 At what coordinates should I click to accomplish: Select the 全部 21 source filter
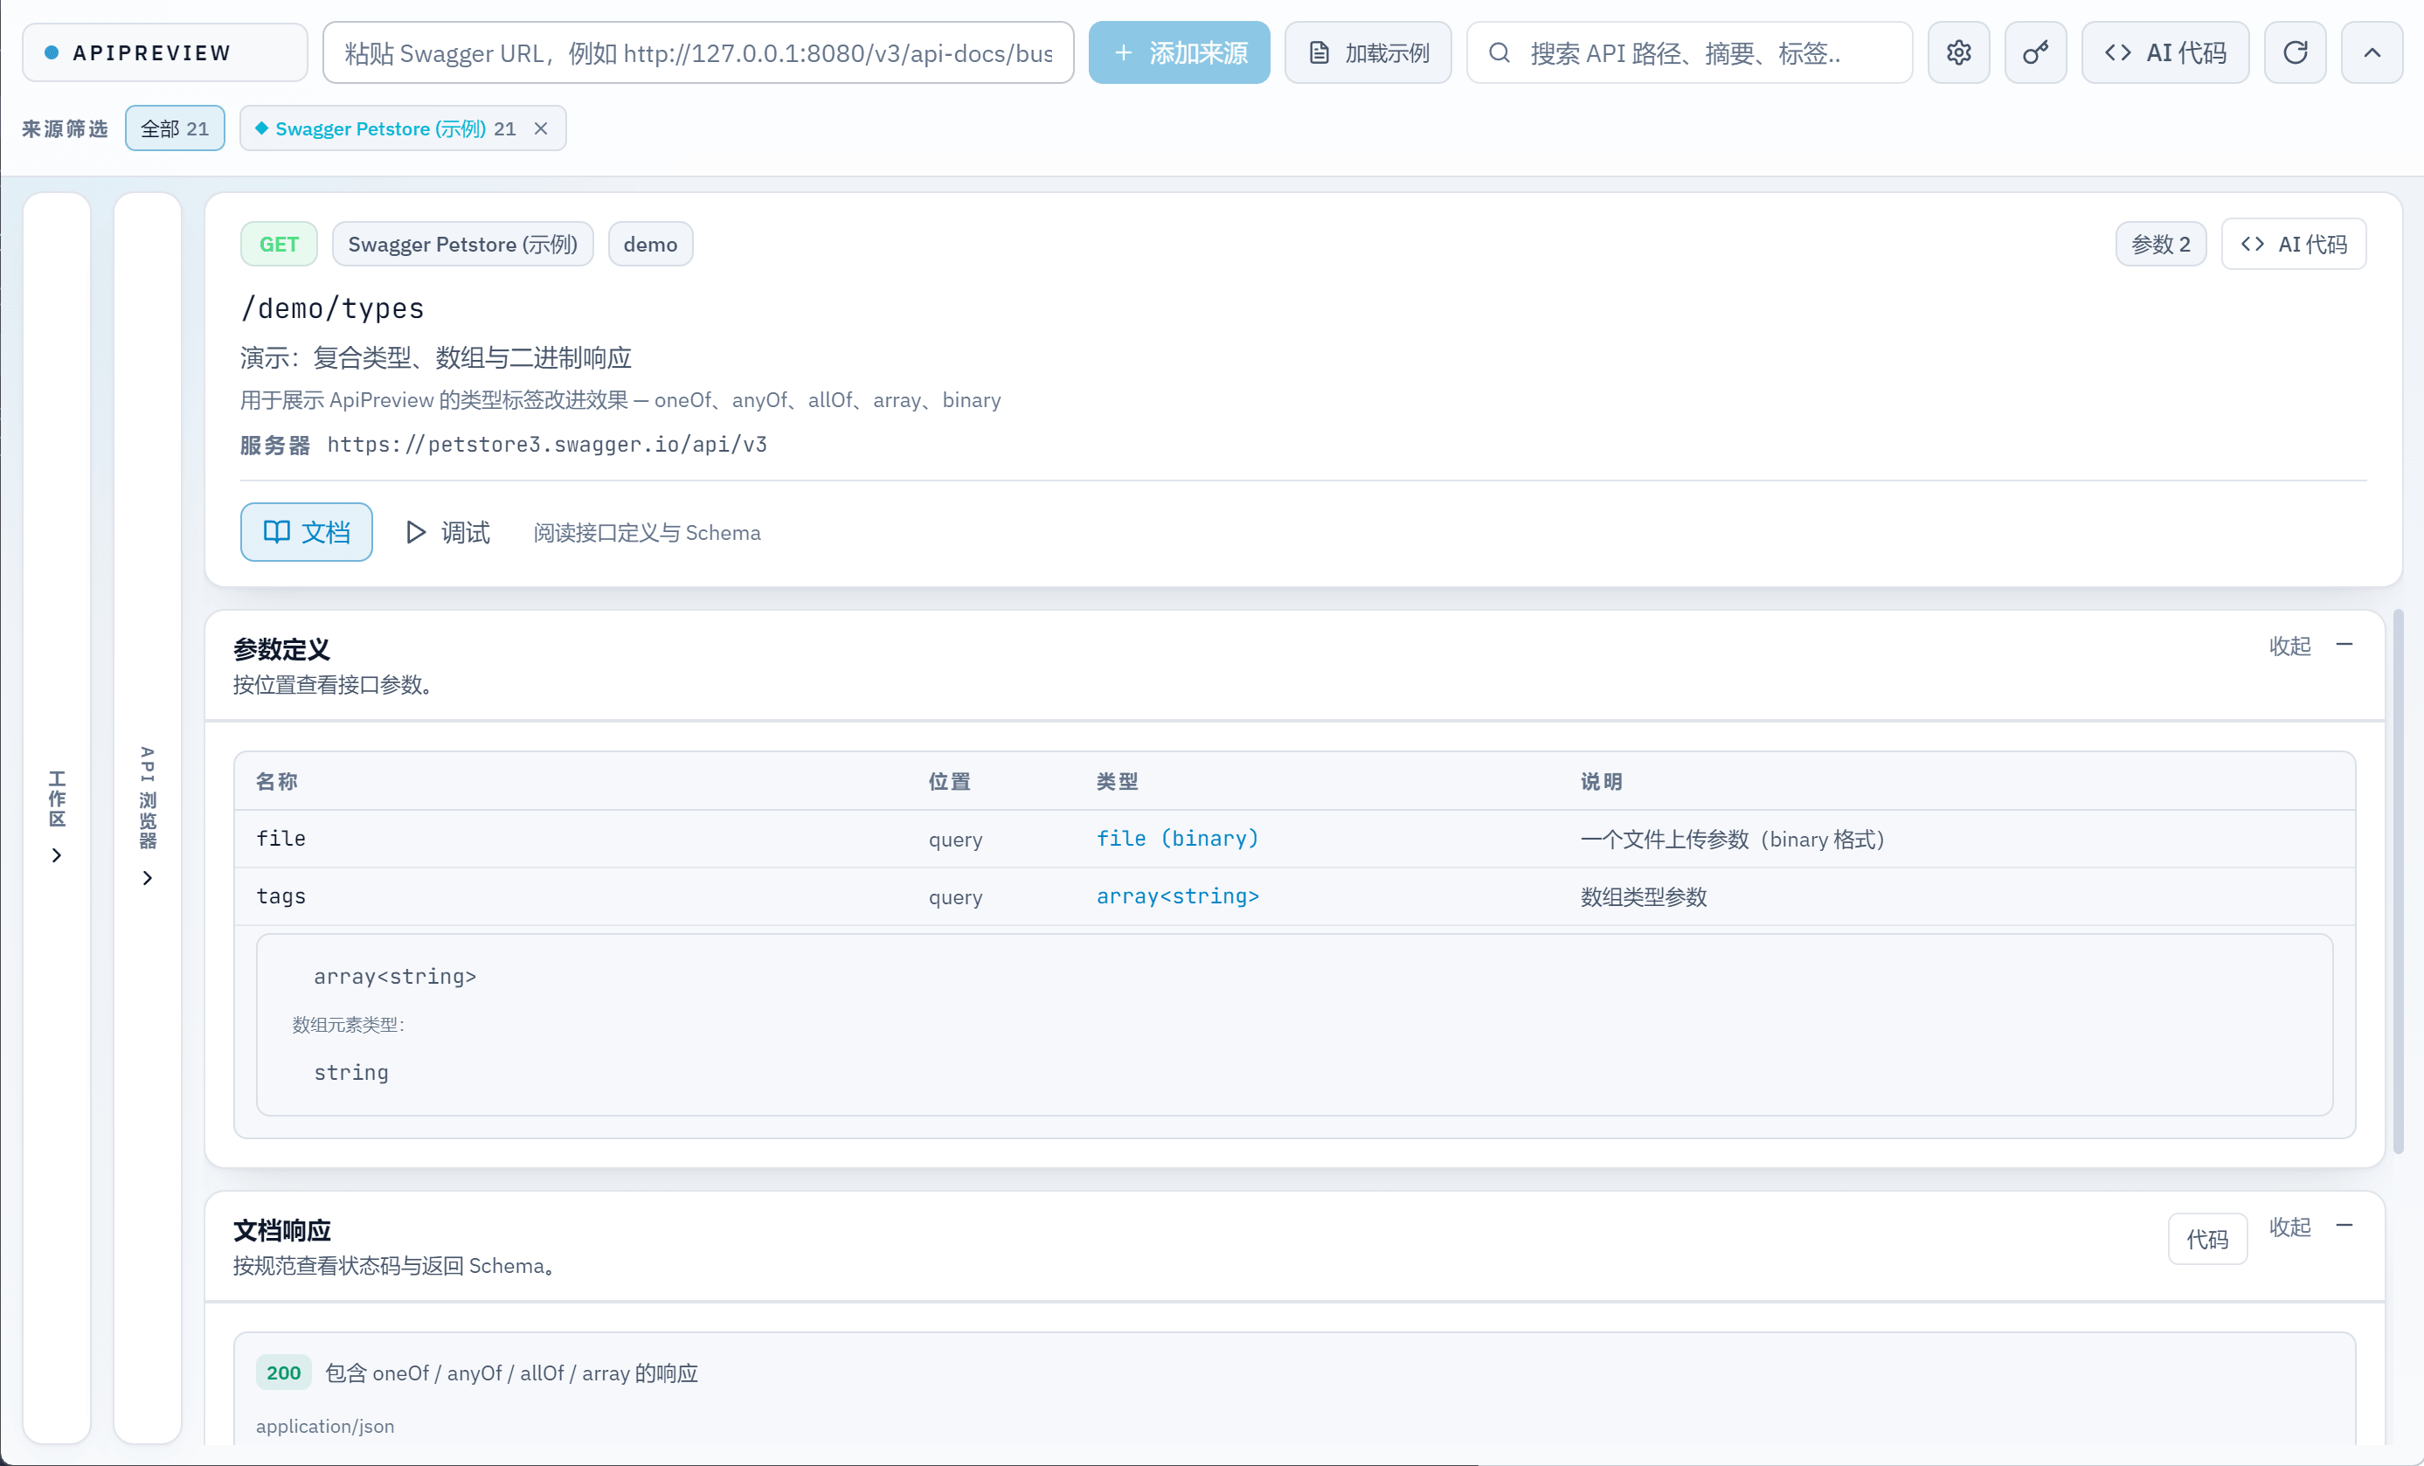pyautogui.click(x=174, y=128)
